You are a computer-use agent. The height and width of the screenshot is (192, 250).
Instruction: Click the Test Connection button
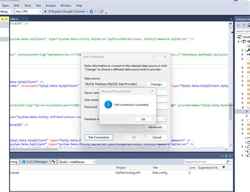pos(99,137)
